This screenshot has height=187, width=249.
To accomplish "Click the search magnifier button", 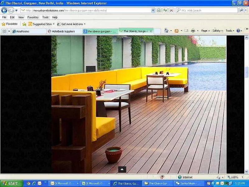I will [x=241, y=10].
